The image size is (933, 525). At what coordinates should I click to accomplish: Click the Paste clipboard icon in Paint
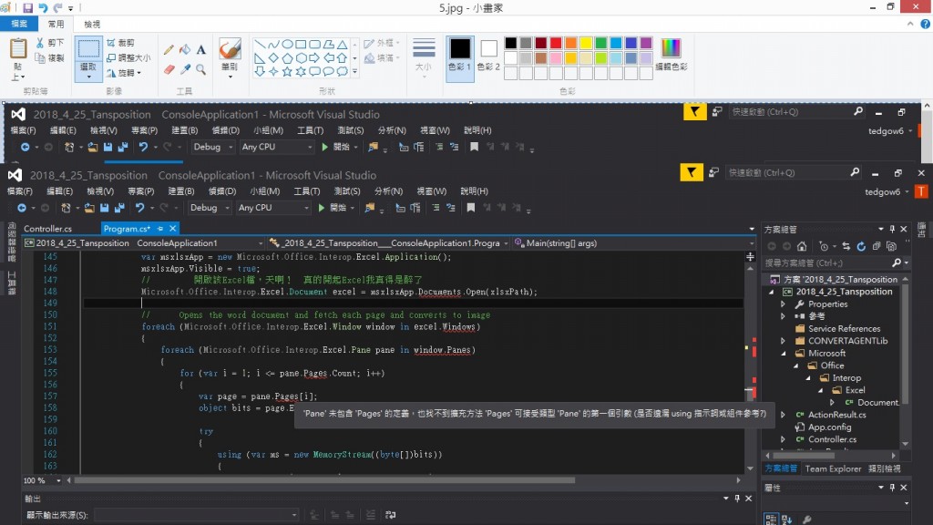(x=18, y=49)
